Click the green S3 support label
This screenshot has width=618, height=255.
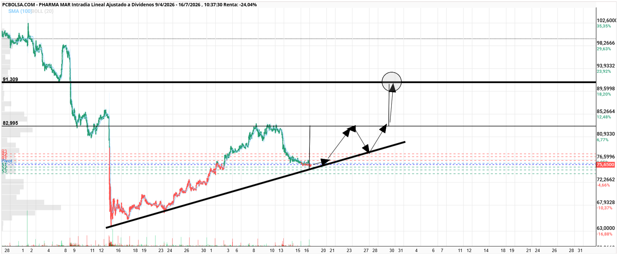pos(4,171)
